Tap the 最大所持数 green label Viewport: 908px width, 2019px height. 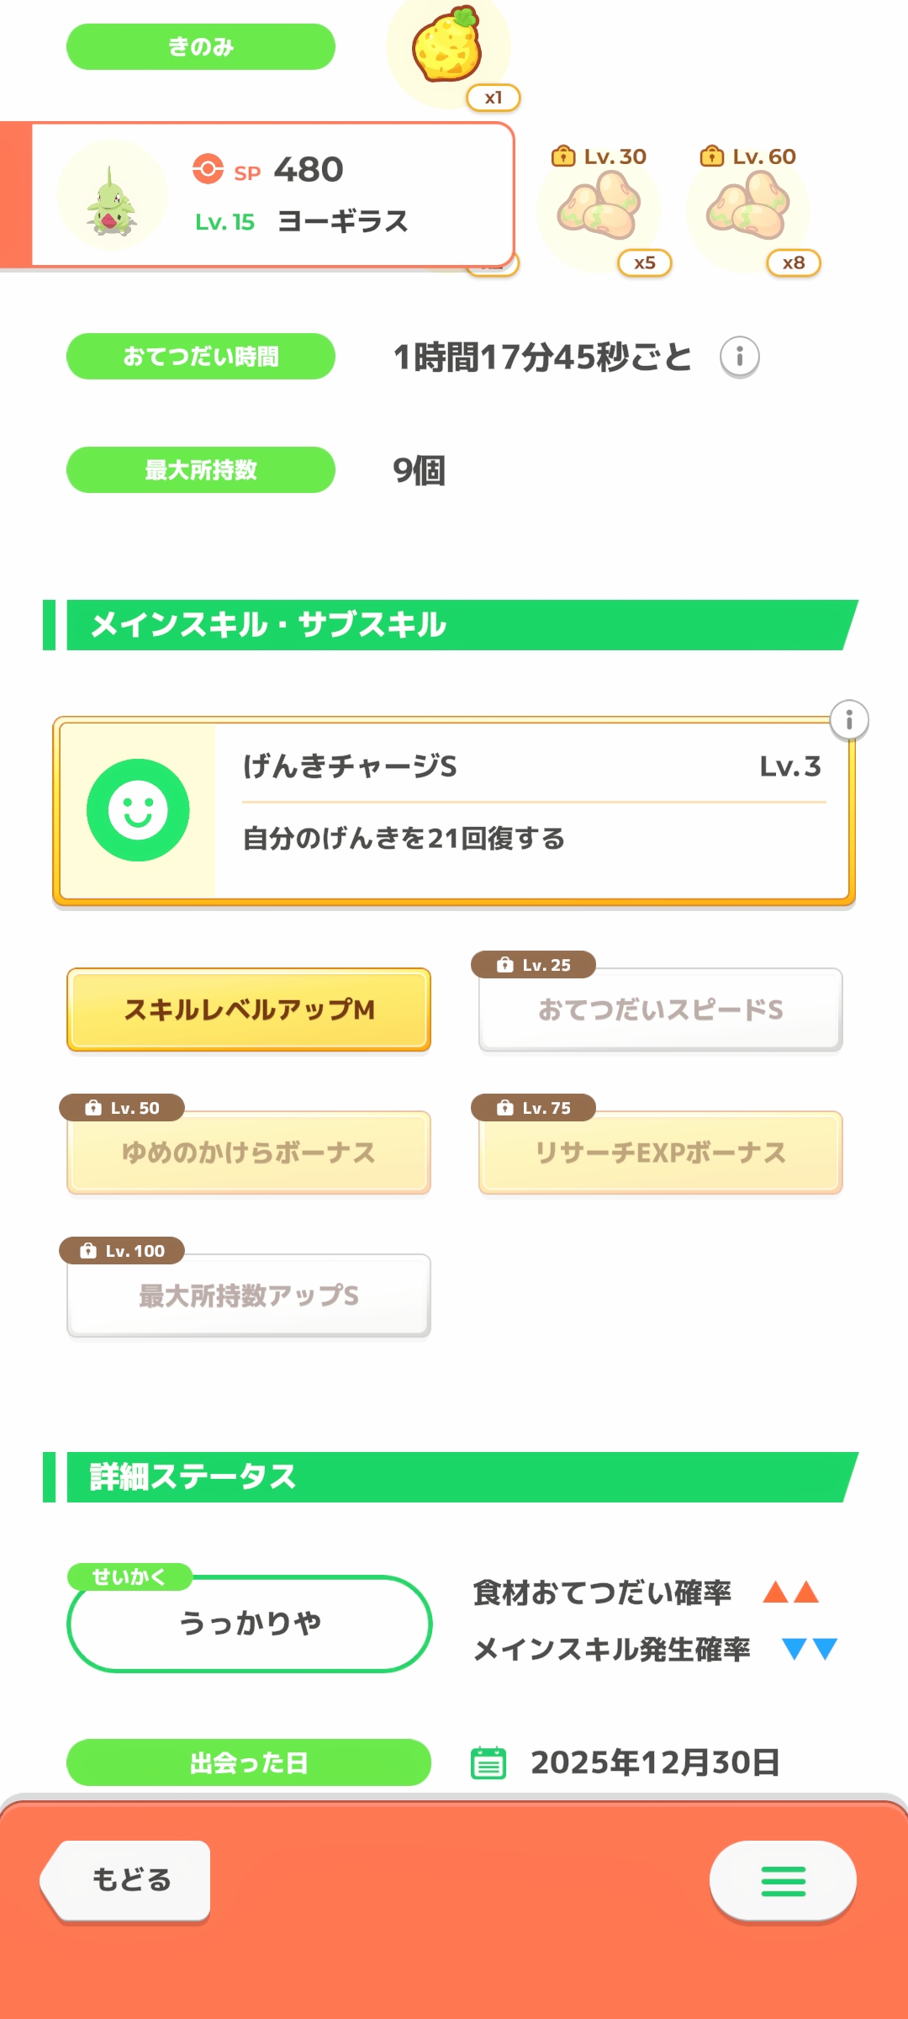201,470
